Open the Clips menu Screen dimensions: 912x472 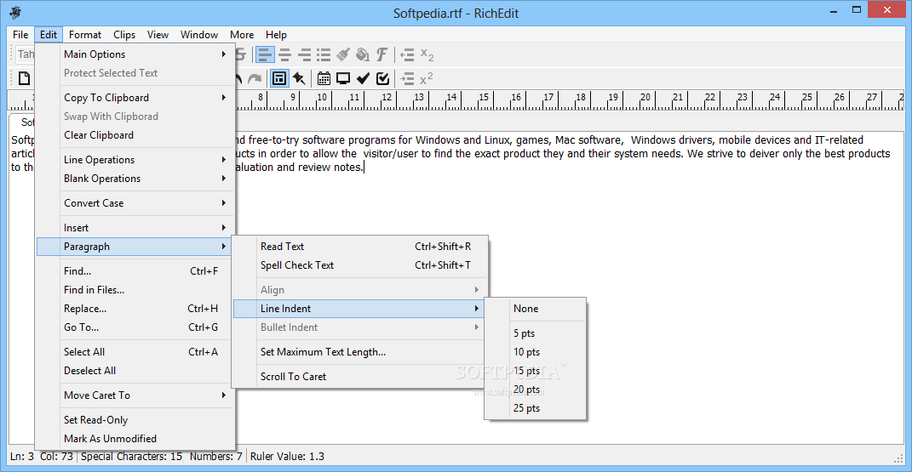pyautogui.click(x=123, y=35)
